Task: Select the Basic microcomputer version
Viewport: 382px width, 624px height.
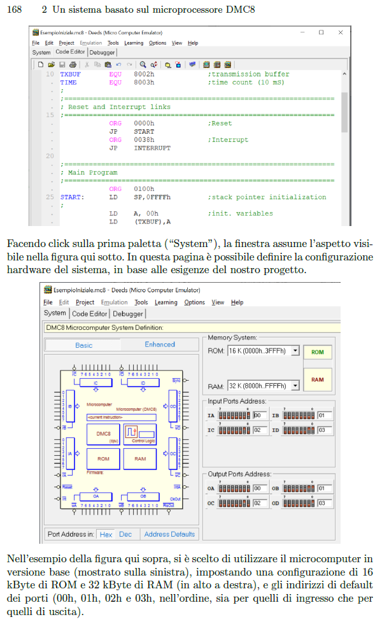Action: [x=83, y=345]
